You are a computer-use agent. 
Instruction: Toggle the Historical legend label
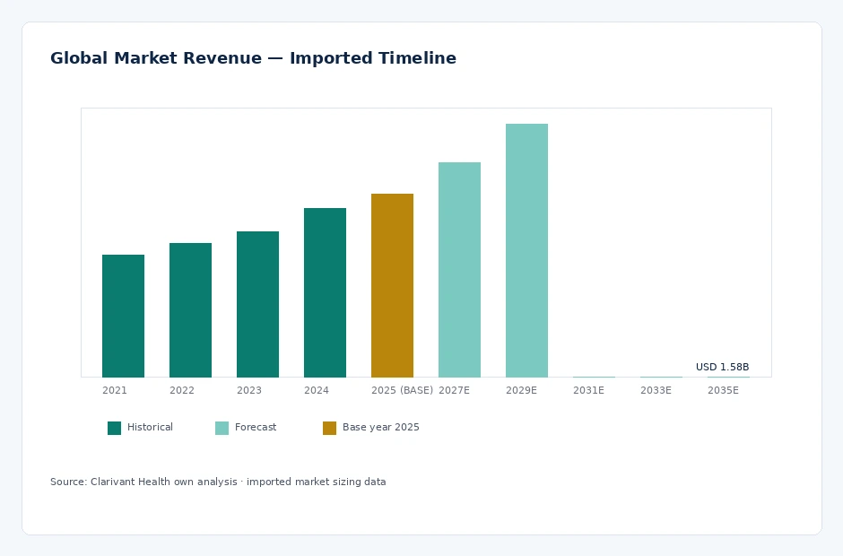[x=150, y=427]
